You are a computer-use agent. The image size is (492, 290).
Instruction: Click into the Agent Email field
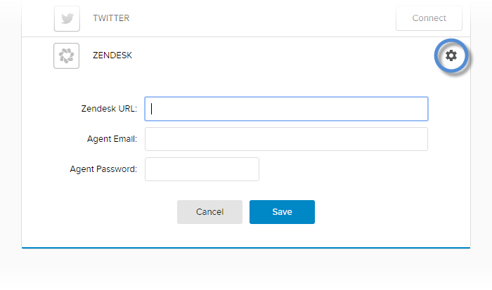tap(286, 139)
